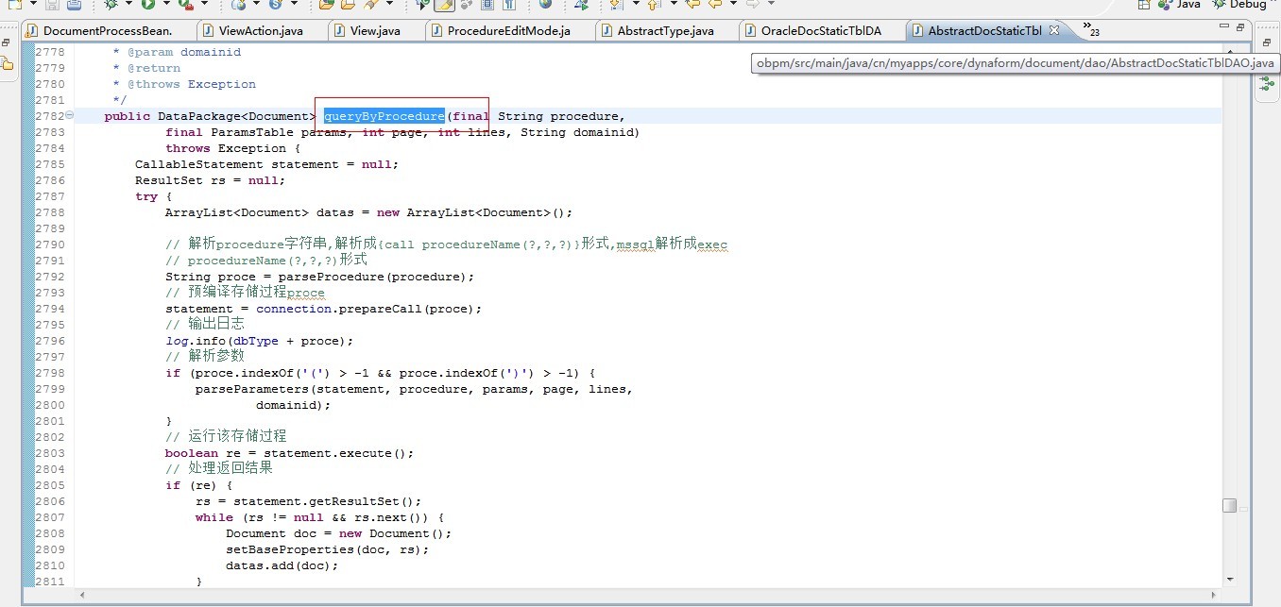
Task: Show hidden editors list »23
Action: pos(1091,28)
